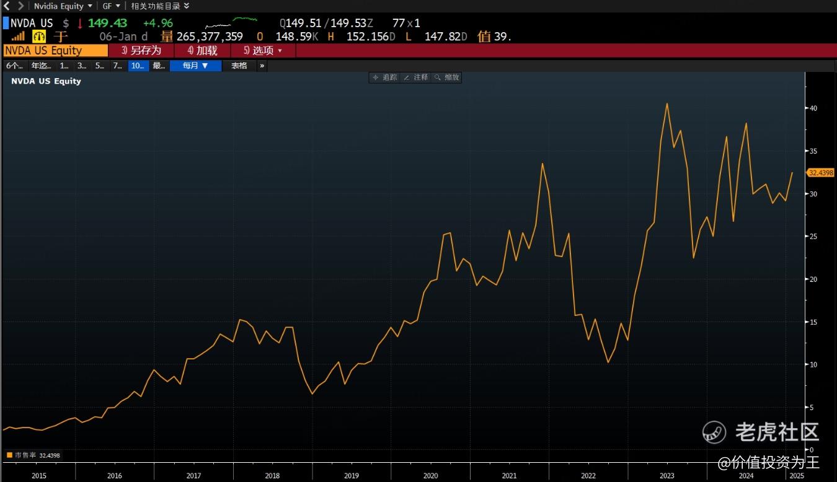
Task: Select the 7-year range tab
Action: pyautogui.click(x=117, y=66)
